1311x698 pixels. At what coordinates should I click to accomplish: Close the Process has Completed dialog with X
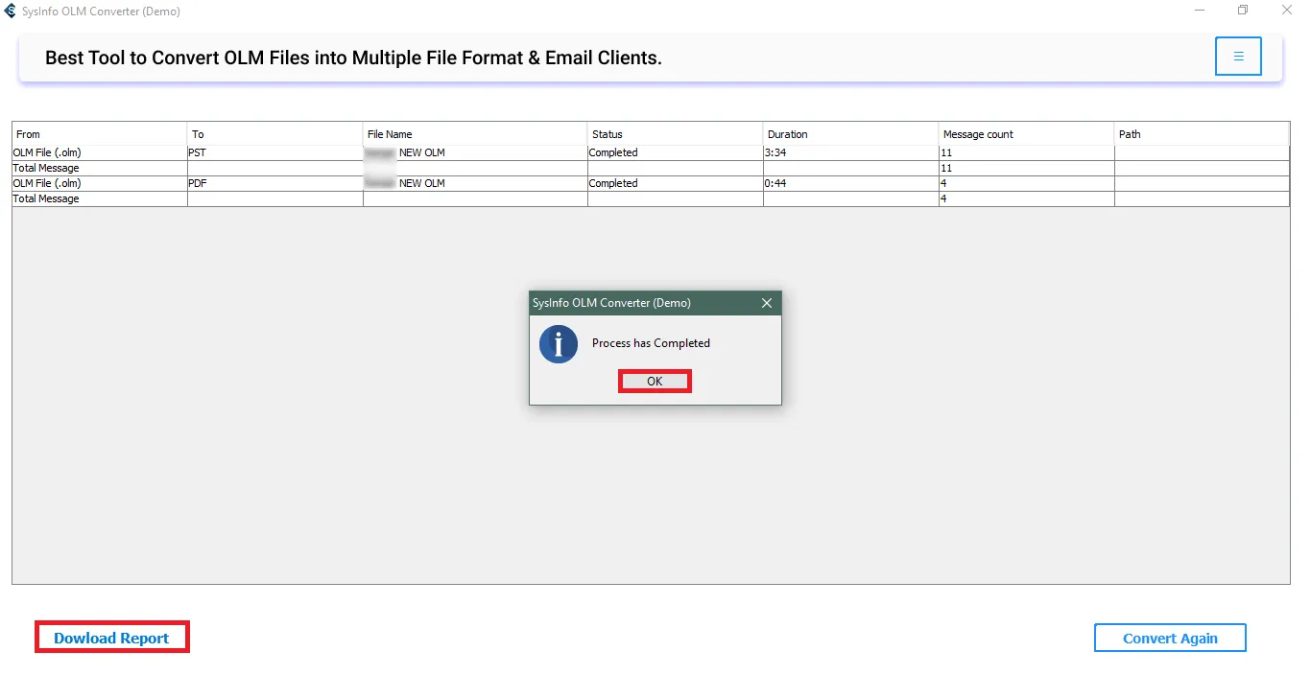pos(766,303)
